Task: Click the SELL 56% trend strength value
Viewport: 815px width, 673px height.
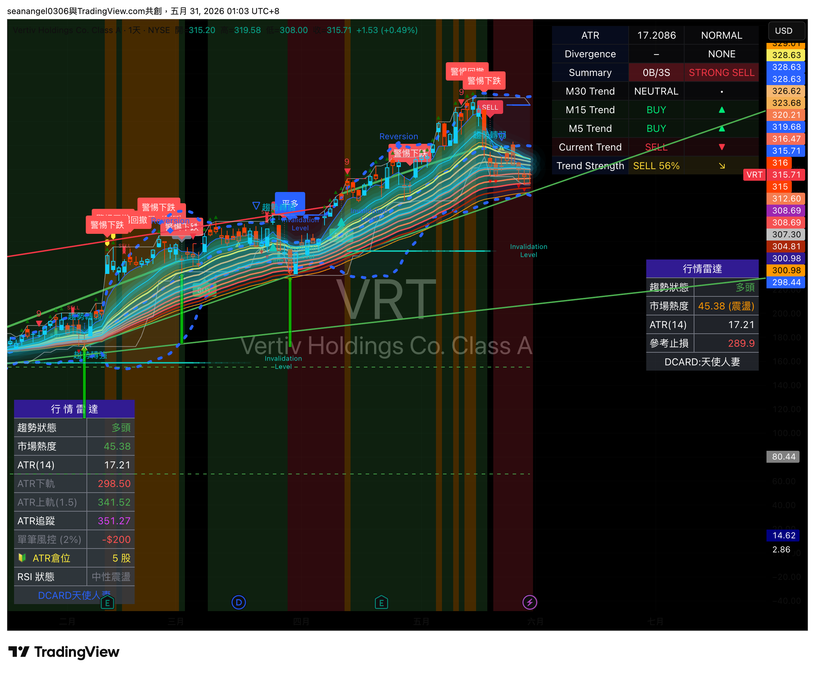Action: point(656,166)
